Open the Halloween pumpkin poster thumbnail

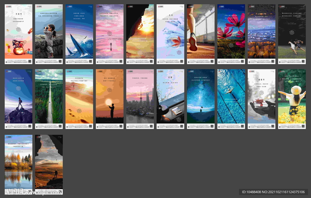[x=19, y=34]
